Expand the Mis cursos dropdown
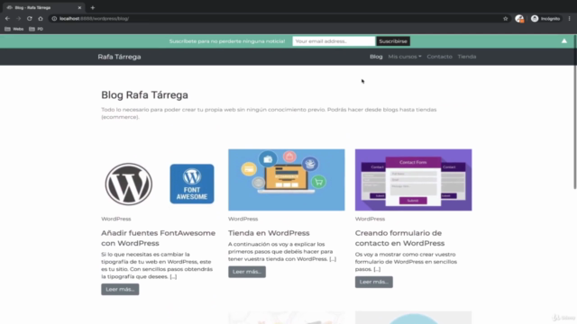 [405, 57]
